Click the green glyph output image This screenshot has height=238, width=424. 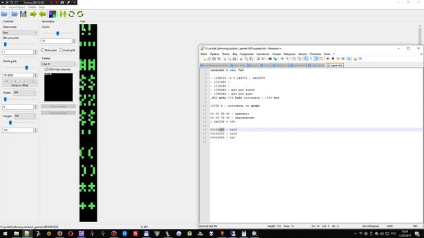(88, 123)
